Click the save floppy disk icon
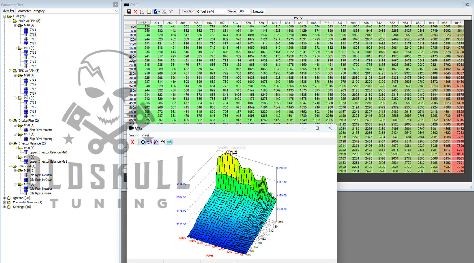The width and height of the screenshot is (474, 263). click(x=129, y=11)
